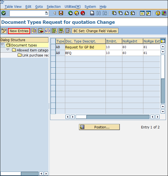The image size is (168, 176).
Task: Click the AB type cell
Action: point(60,47)
